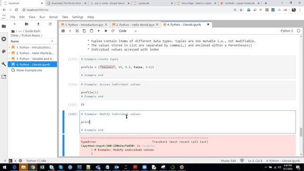Open None-Example.xlsx file
Screen dimensions: 304x171
[x=33, y=70]
